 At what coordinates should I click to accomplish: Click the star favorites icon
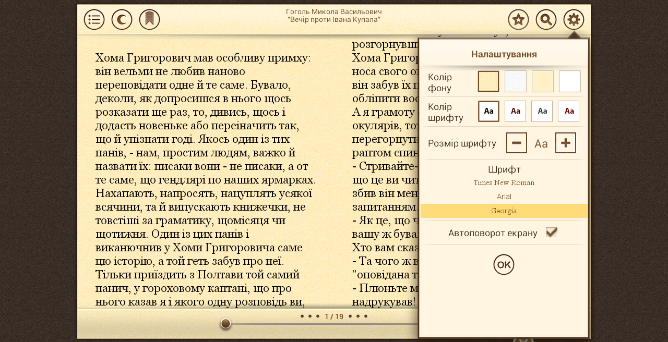(518, 20)
